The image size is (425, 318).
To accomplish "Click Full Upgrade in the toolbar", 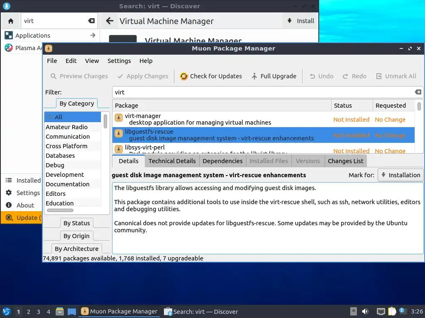I will pyautogui.click(x=274, y=76).
